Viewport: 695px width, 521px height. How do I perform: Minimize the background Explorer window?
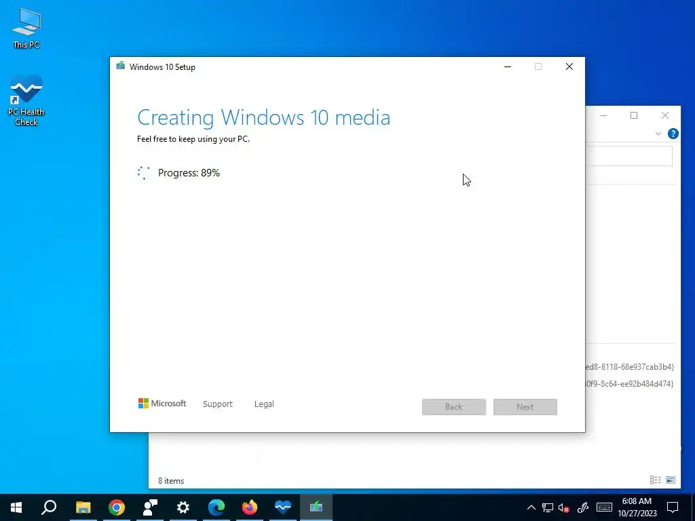[x=603, y=115]
